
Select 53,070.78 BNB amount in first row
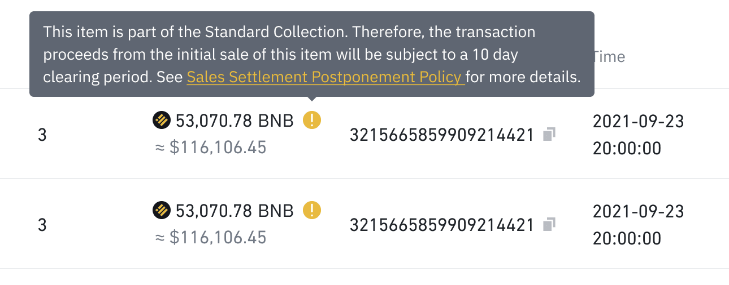point(235,121)
